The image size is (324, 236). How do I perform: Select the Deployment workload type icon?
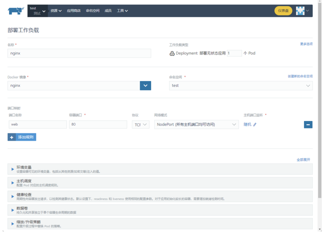tap(172, 53)
